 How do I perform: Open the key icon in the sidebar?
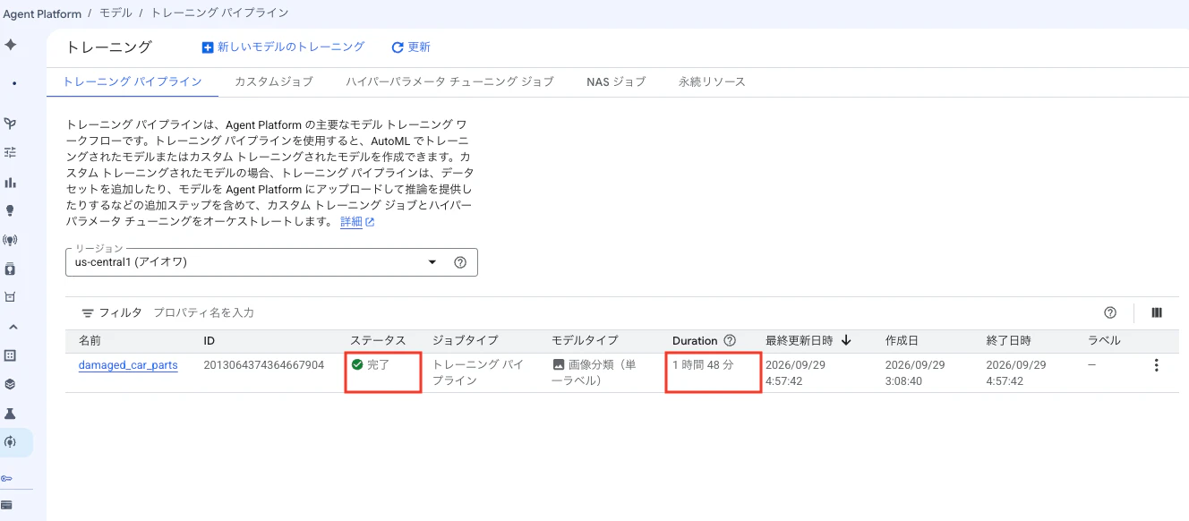coord(7,478)
